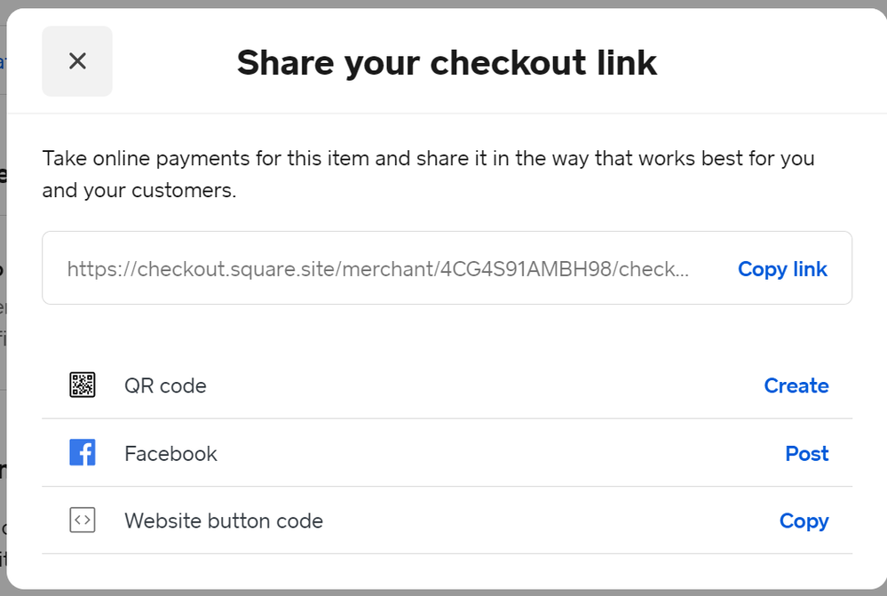Click the Website button code brackets icon
Viewport: 887px width, 596px height.
click(x=83, y=521)
